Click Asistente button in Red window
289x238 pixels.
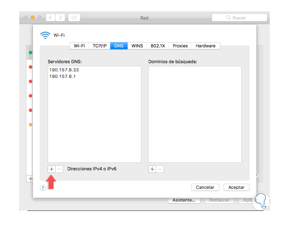184,200
